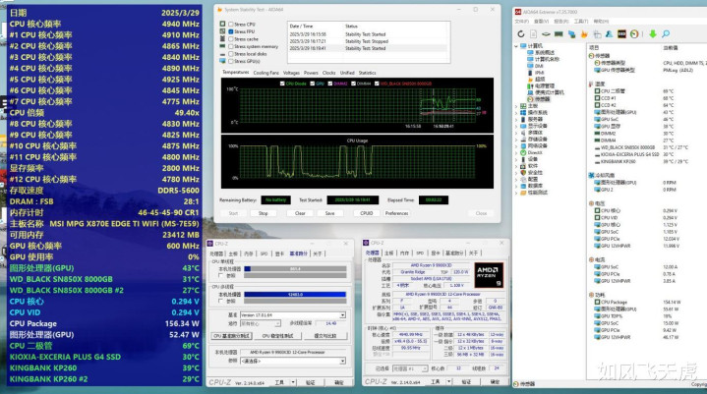Screen dimensions: 707x394
Task: Open the 报告(R) menu in AIDA64
Action: (x=560, y=22)
